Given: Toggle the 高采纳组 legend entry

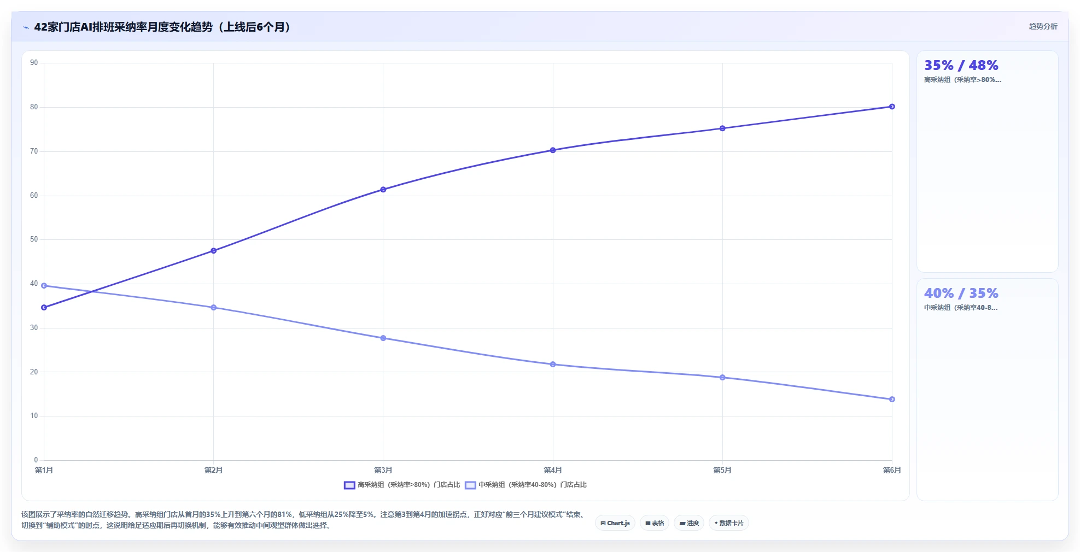Looking at the screenshot, I should (402, 485).
